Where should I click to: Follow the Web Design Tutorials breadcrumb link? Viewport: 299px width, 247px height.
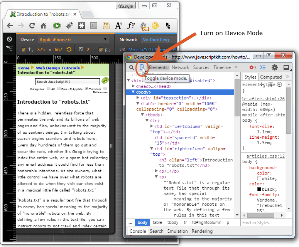(x=58, y=68)
